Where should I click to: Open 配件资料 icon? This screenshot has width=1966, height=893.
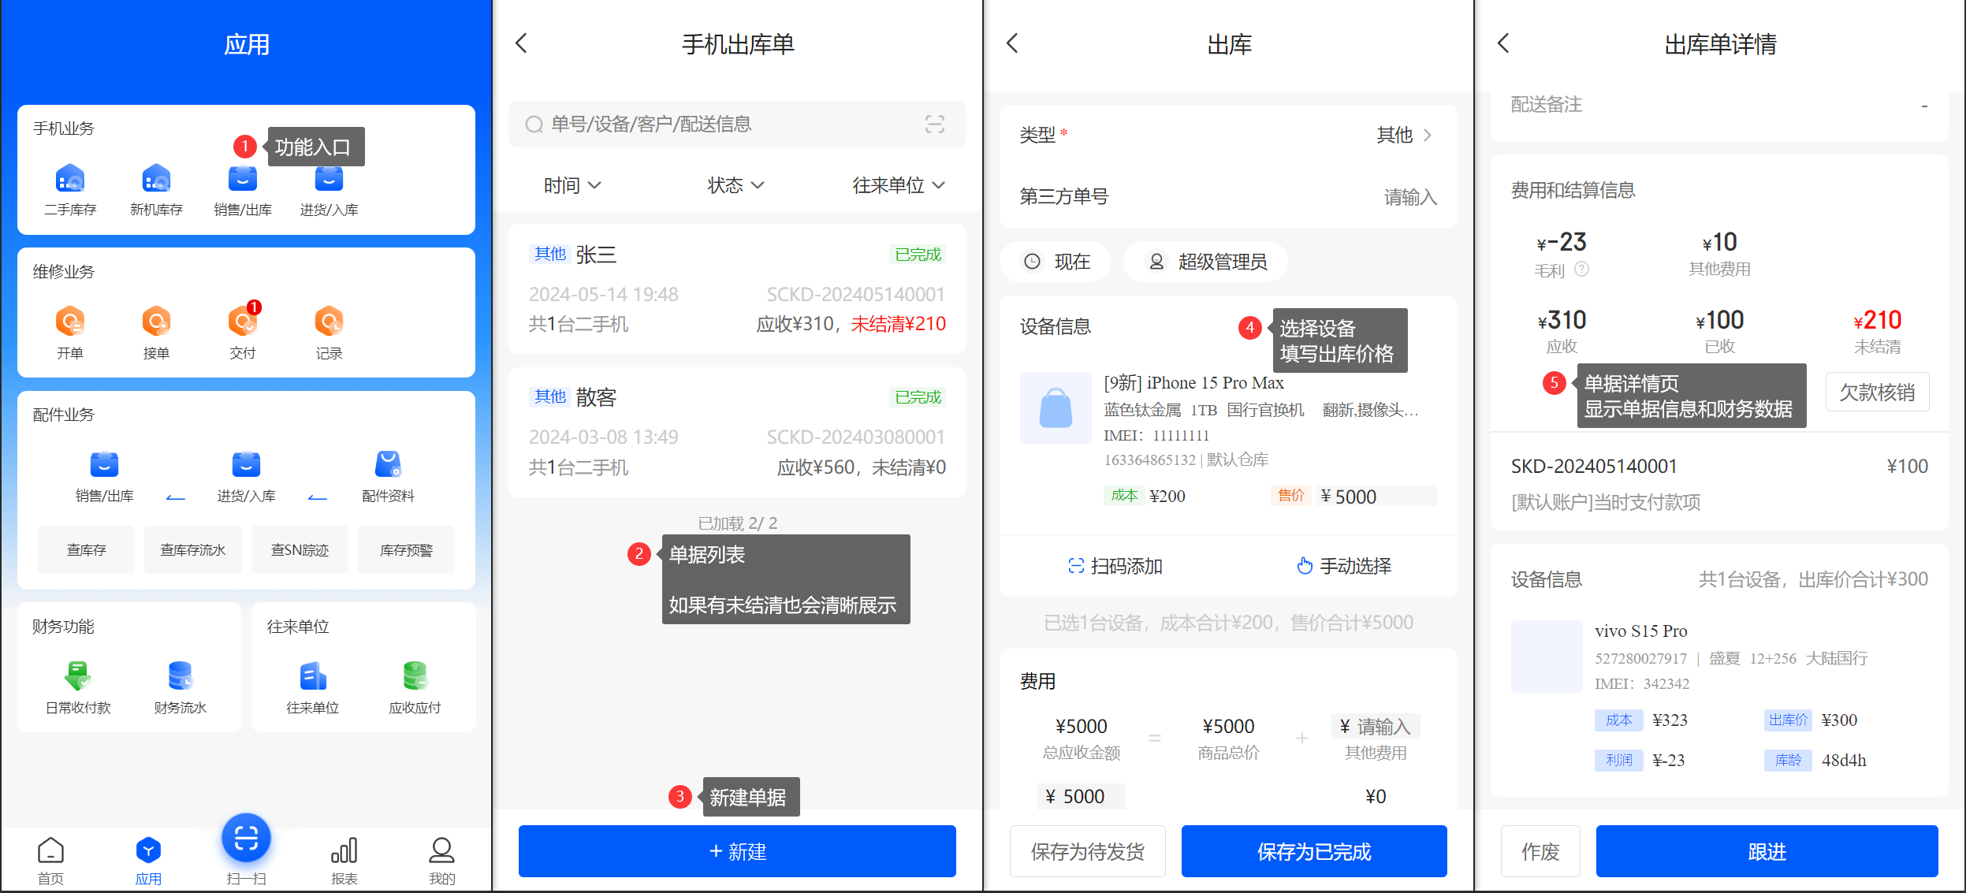click(x=388, y=477)
